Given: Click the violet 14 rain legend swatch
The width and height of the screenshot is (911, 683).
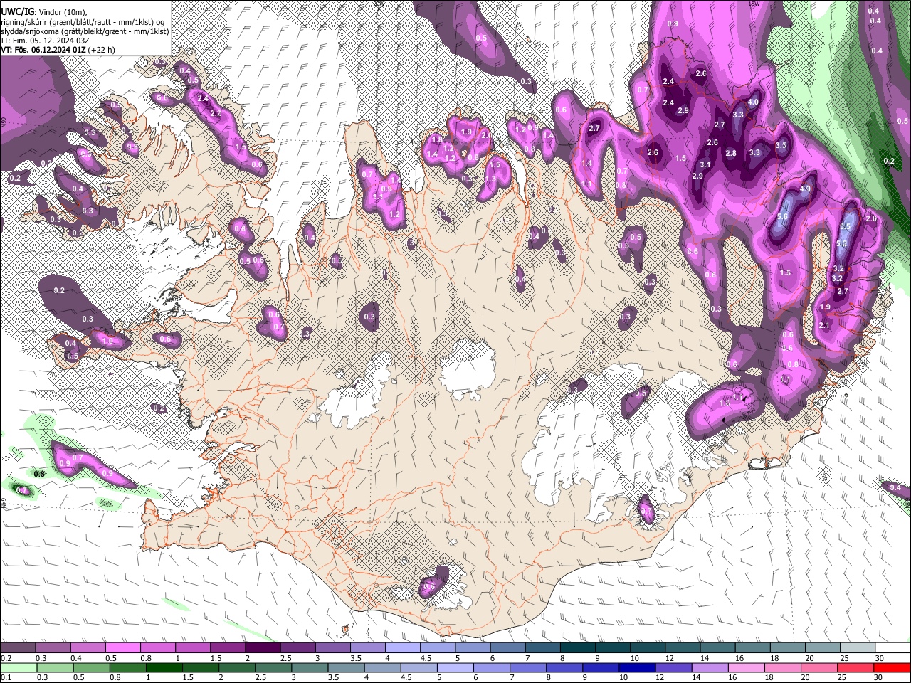Looking at the screenshot, I should pyautogui.click(x=710, y=667).
